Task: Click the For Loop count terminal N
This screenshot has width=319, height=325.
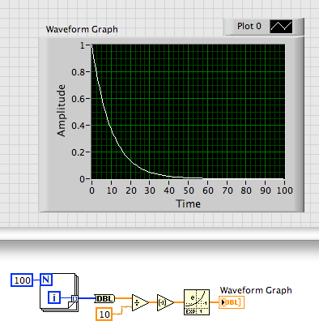Action: 46,280
